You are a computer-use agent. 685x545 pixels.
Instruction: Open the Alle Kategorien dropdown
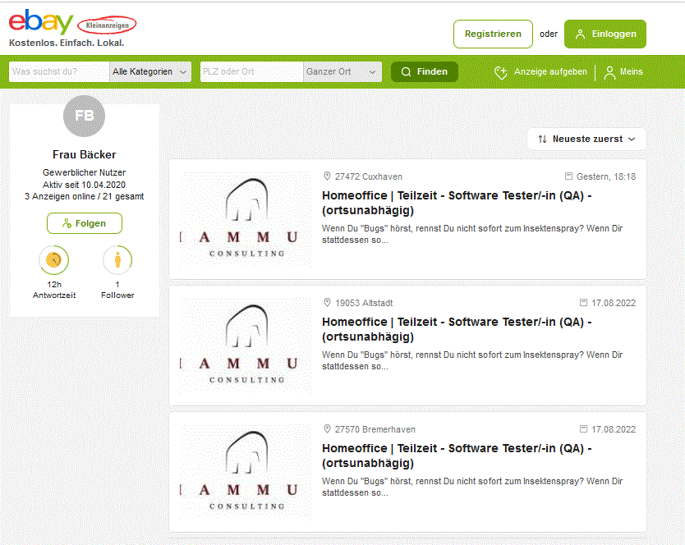pos(150,71)
